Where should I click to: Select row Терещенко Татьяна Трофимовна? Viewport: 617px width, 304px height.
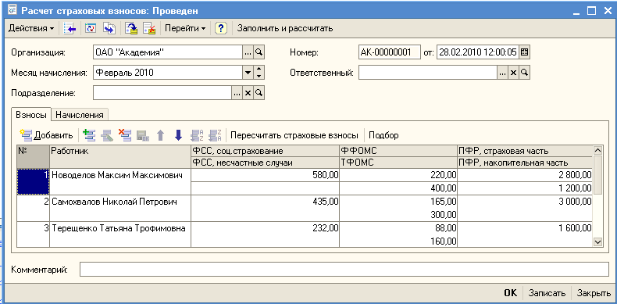120,234
